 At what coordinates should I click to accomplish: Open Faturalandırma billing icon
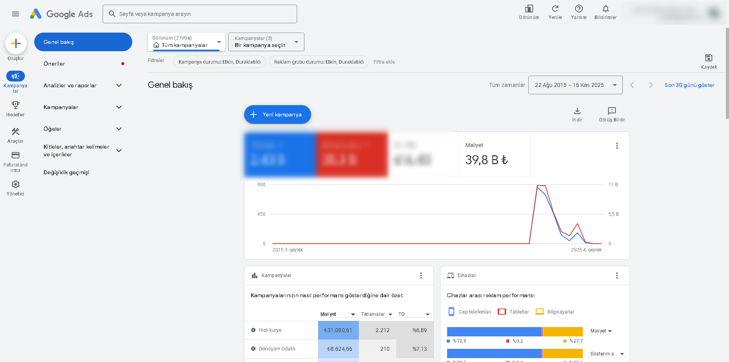click(x=16, y=155)
